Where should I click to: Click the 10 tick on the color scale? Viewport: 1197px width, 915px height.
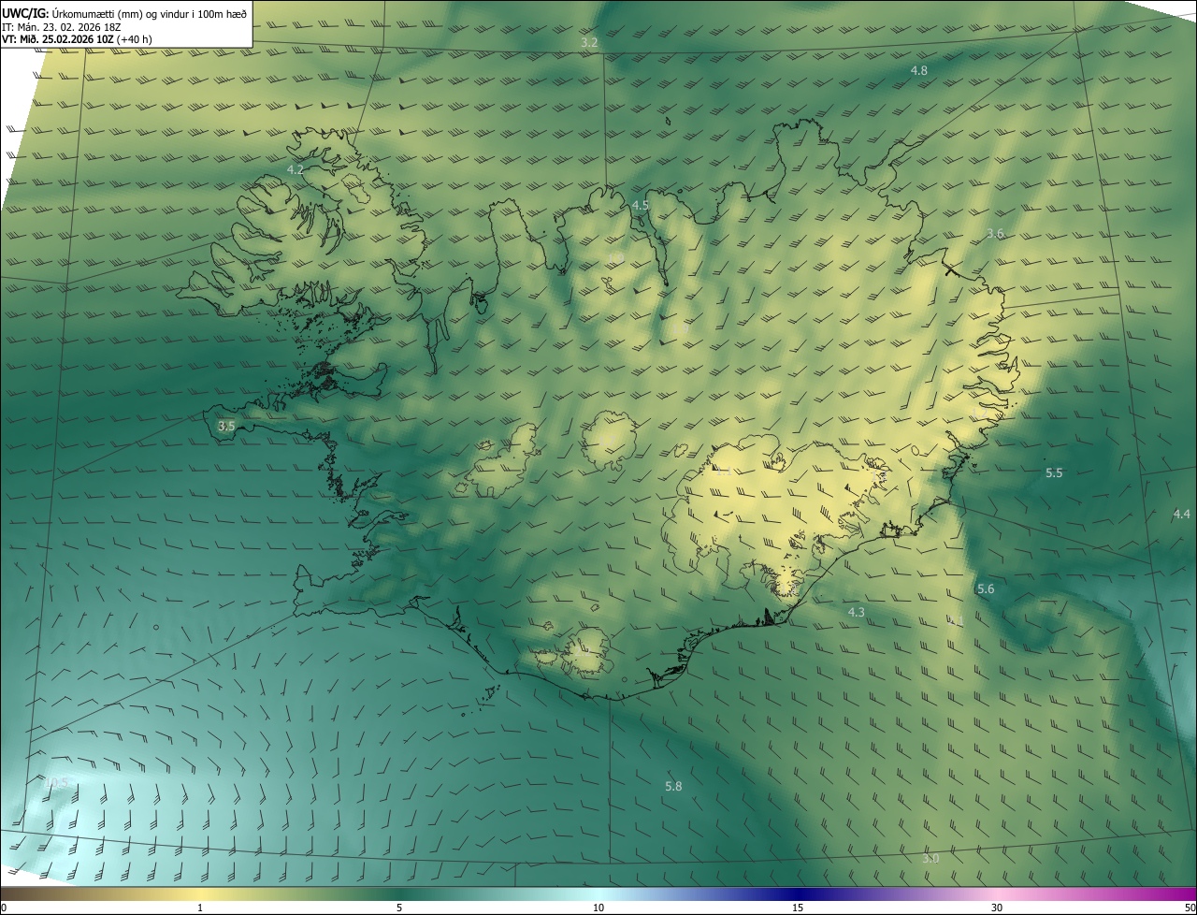point(598,908)
